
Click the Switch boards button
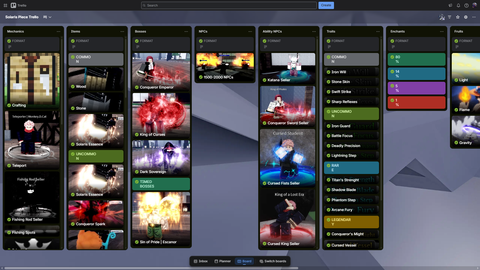[x=273, y=261]
